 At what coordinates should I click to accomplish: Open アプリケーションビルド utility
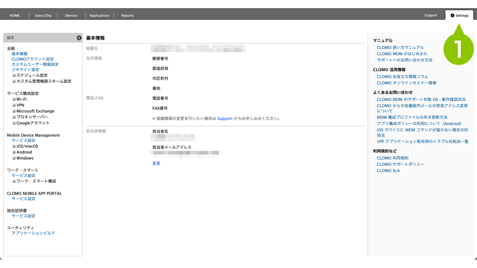(x=34, y=233)
